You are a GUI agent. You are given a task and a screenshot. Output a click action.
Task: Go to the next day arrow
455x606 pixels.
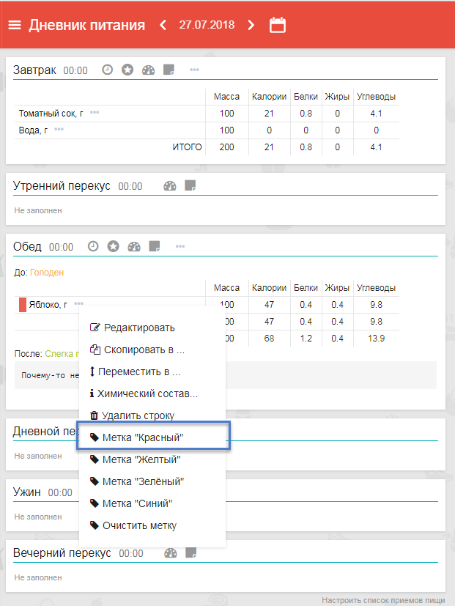tap(251, 25)
